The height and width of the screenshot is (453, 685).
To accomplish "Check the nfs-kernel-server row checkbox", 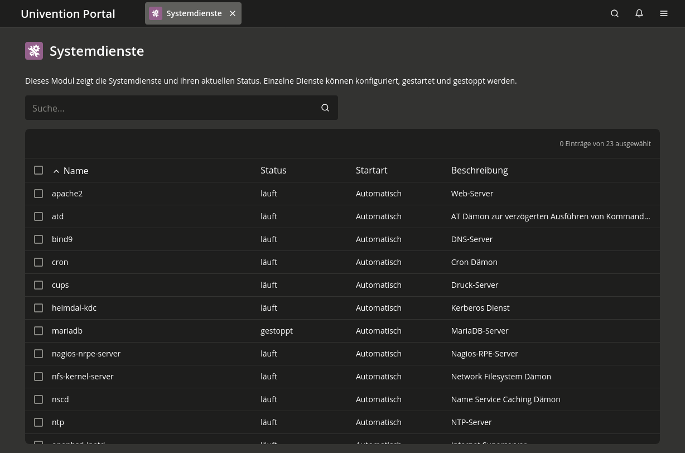I will coord(38,377).
